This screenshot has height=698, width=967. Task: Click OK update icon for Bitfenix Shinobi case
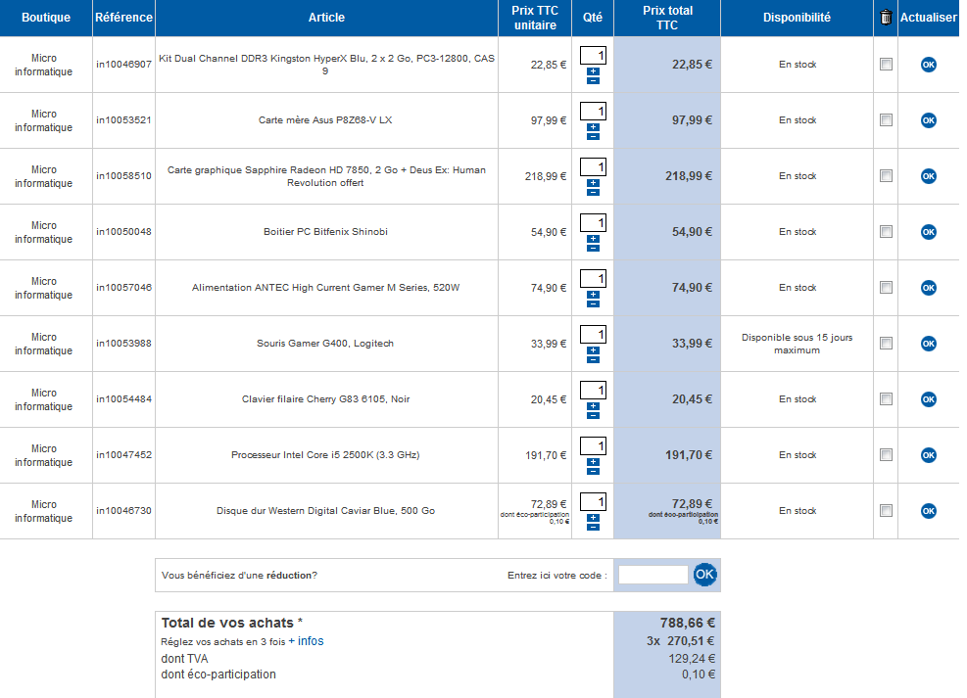click(x=928, y=232)
